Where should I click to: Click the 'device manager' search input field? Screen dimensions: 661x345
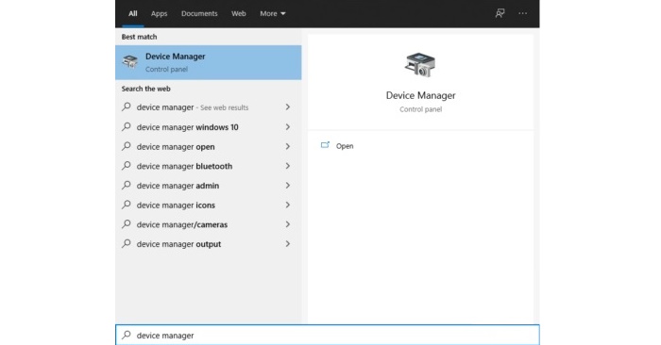point(327,335)
